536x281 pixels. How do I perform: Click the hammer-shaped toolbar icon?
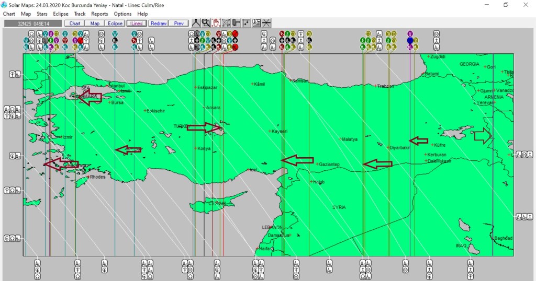tap(236, 23)
